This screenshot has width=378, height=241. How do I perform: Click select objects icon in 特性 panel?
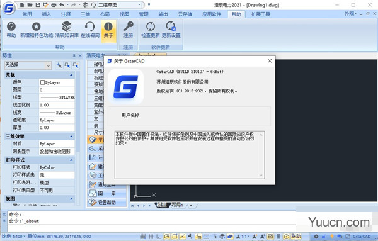[x=67, y=65]
